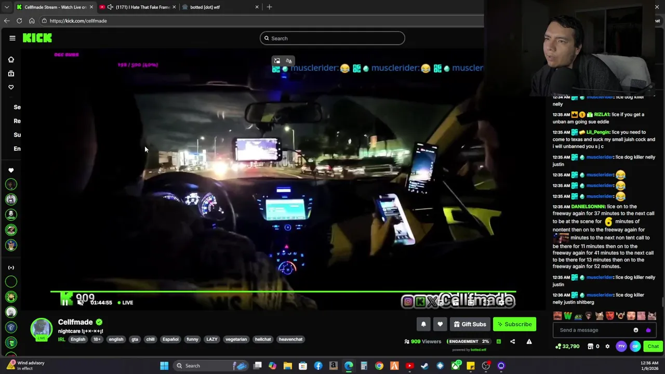Image resolution: width=665 pixels, height=374 pixels.
Task: Open Steam from the taskbar
Action: pos(424,366)
